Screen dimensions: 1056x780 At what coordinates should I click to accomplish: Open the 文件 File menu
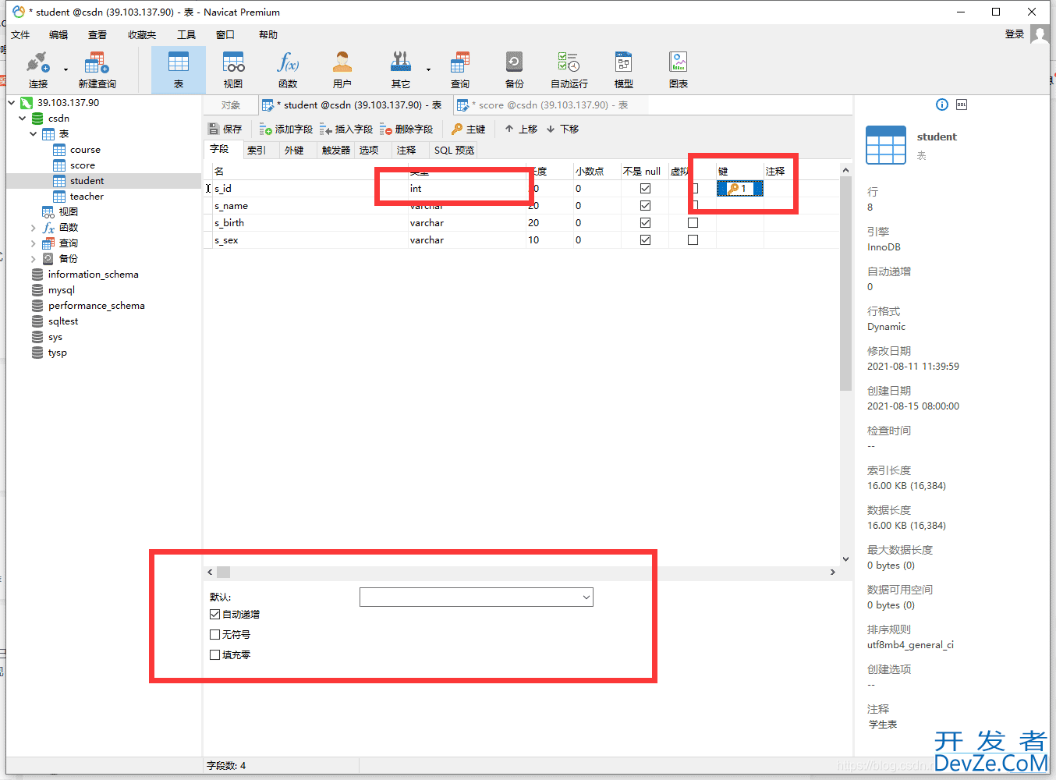coord(20,34)
